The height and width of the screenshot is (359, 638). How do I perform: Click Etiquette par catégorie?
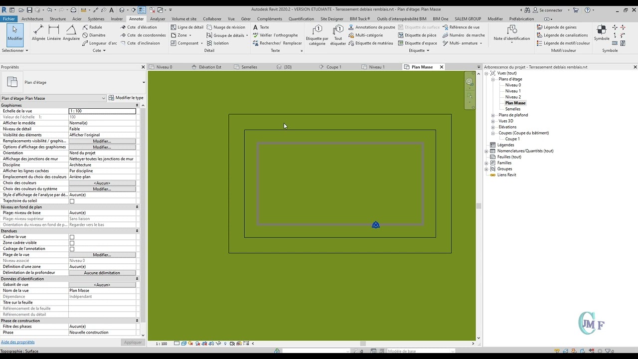pos(317,35)
